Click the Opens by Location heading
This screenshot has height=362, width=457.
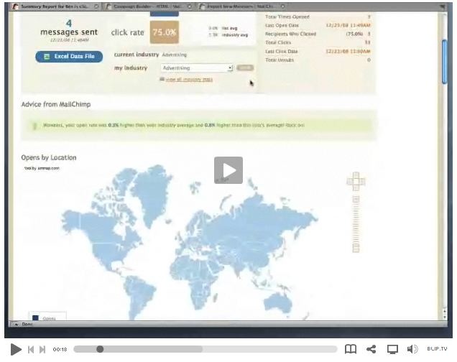pyautogui.click(x=49, y=157)
